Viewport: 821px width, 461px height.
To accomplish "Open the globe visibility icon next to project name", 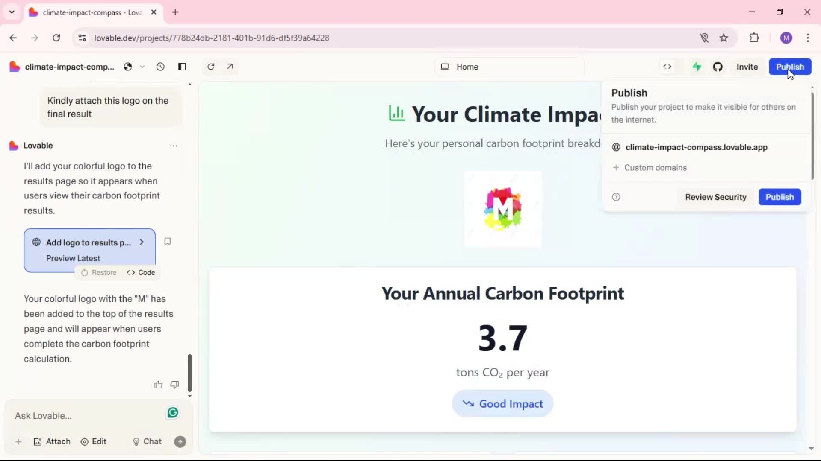I will coord(128,67).
